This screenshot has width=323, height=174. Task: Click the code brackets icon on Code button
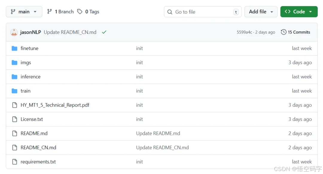click(x=288, y=12)
